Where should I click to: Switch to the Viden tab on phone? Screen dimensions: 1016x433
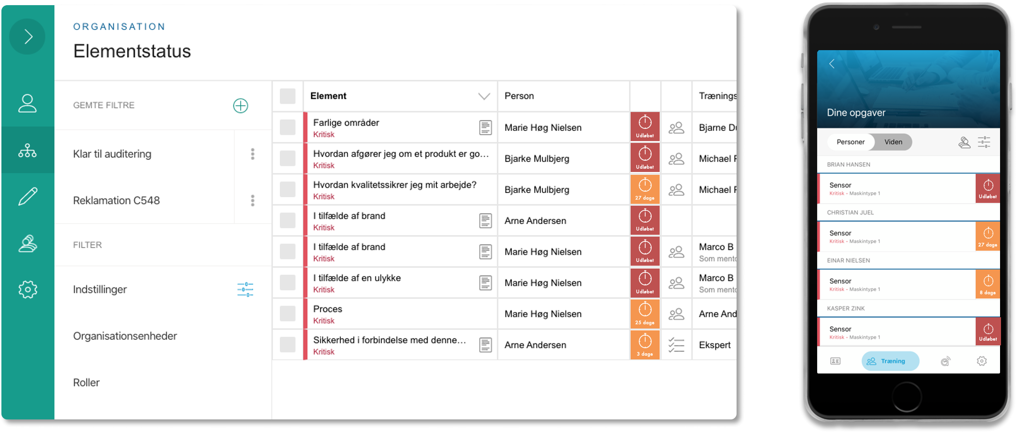pyautogui.click(x=893, y=142)
